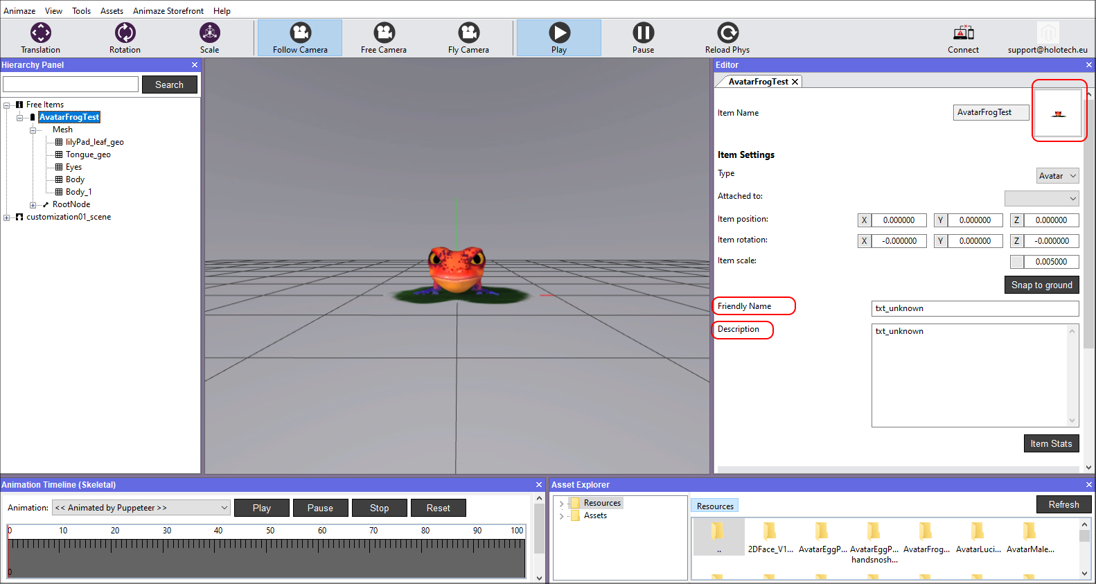Click the avatar thumbnail preview in Editor
Screen dimensions: 1096x584
(1058, 113)
